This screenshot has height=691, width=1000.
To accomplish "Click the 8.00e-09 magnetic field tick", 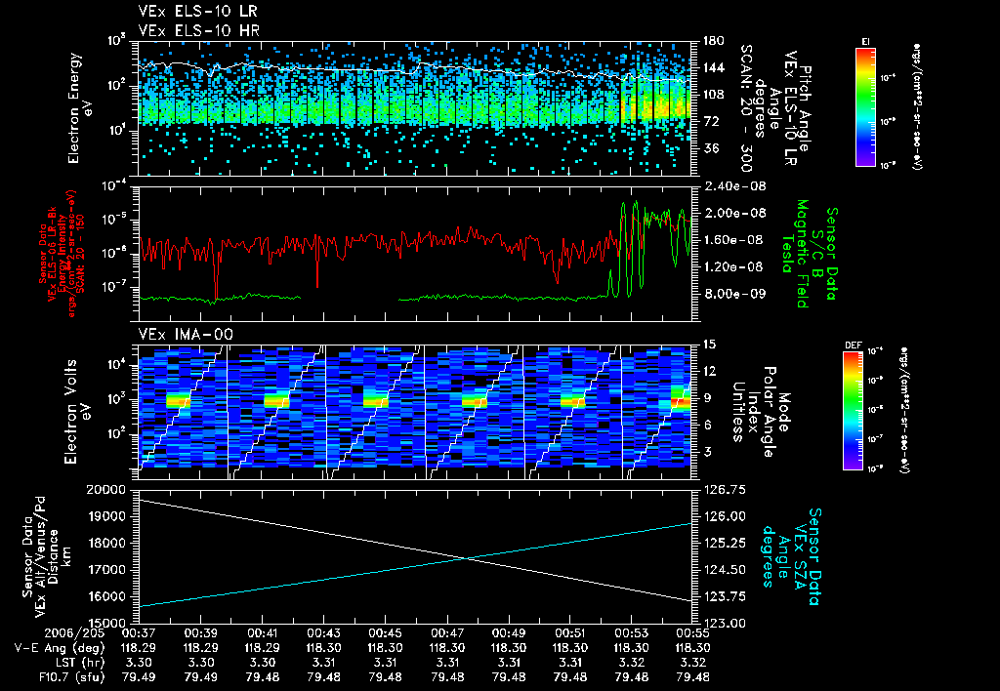I will point(734,294).
